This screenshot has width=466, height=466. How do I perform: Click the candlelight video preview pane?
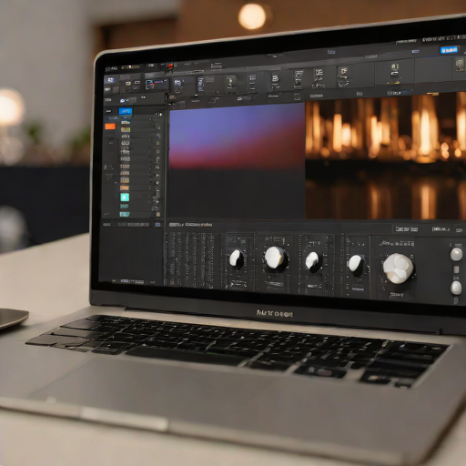pos(385,157)
